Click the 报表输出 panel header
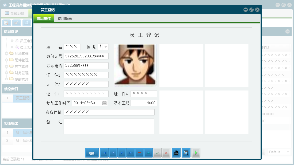The width and height of the screenshot is (294, 165). click(x=17, y=123)
